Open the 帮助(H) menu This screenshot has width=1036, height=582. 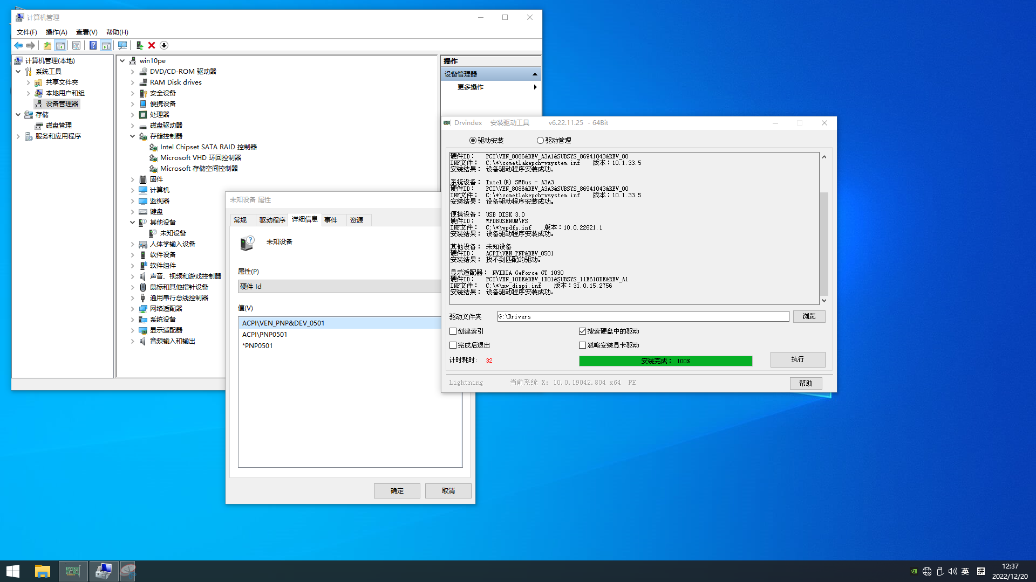pyautogui.click(x=117, y=32)
